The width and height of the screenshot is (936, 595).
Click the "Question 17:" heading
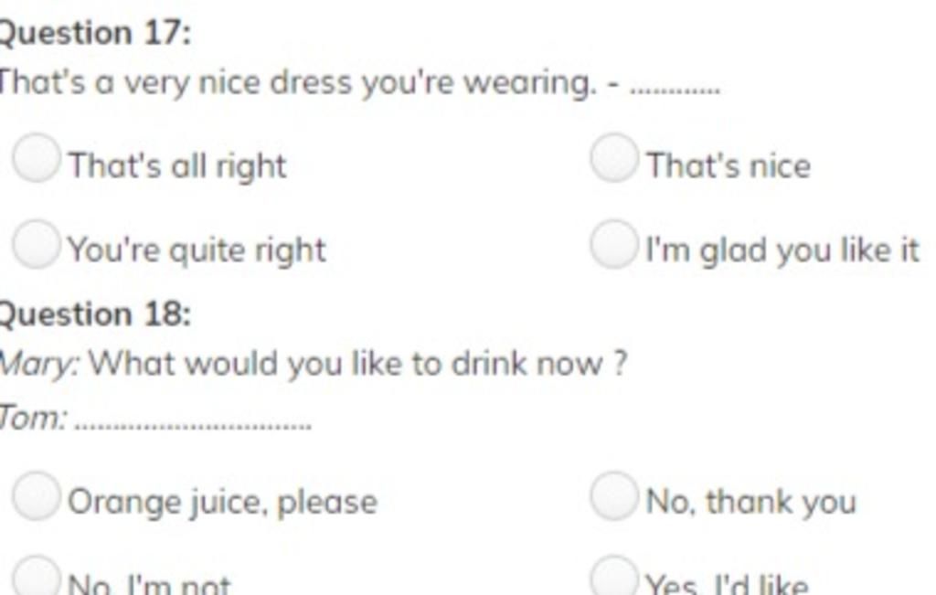94,33
